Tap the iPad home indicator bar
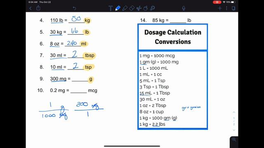This screenshot has width=264, height=148. point(132,146)
